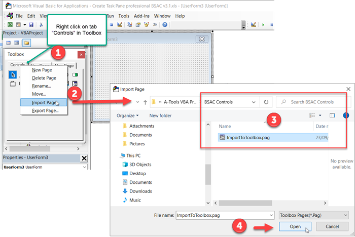Click the New folder button

160,115
